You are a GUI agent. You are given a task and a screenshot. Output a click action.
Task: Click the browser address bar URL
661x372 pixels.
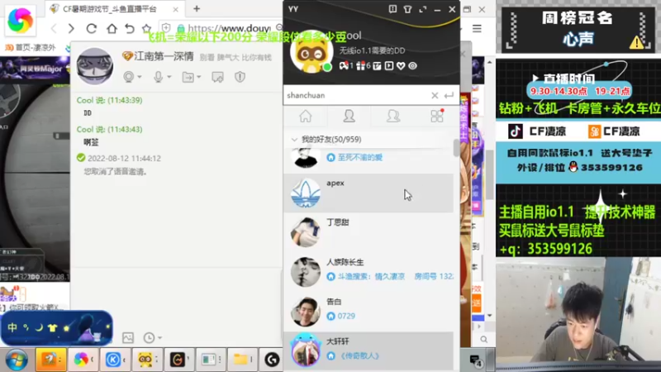(x=229, y=28)
